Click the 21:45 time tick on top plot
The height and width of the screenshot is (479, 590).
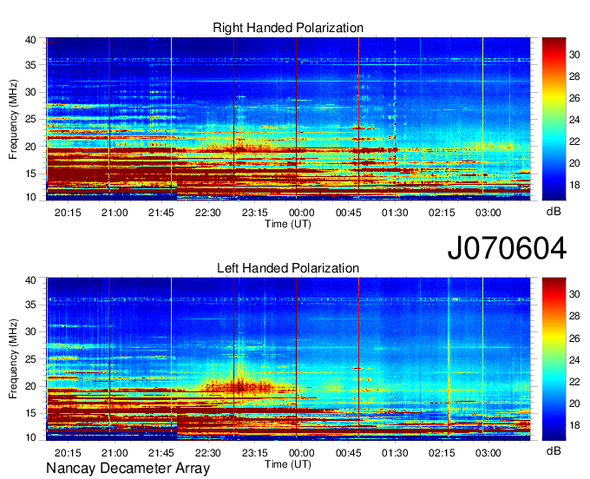click(161, 213)
